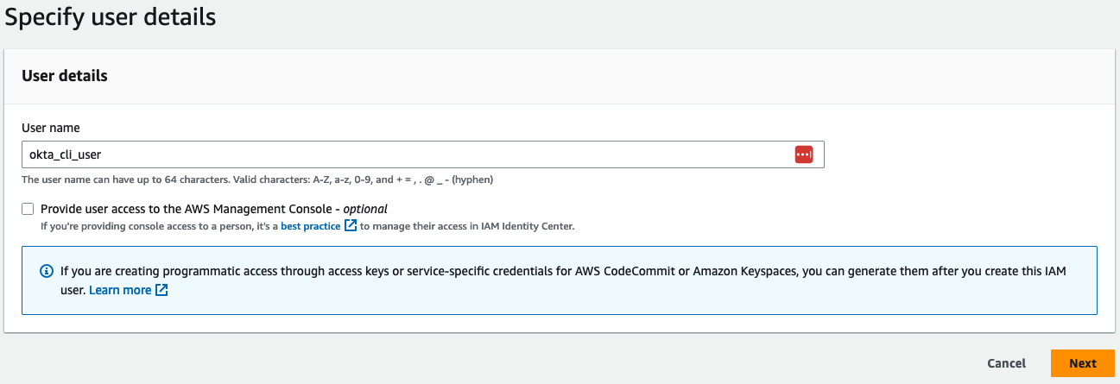Click the "User name" field label

click(x=51, y=128)
